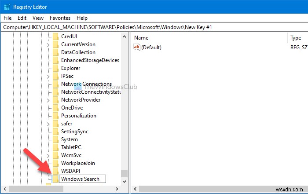
Task: Click the IPSec folder icon
Action: point(55,76)
